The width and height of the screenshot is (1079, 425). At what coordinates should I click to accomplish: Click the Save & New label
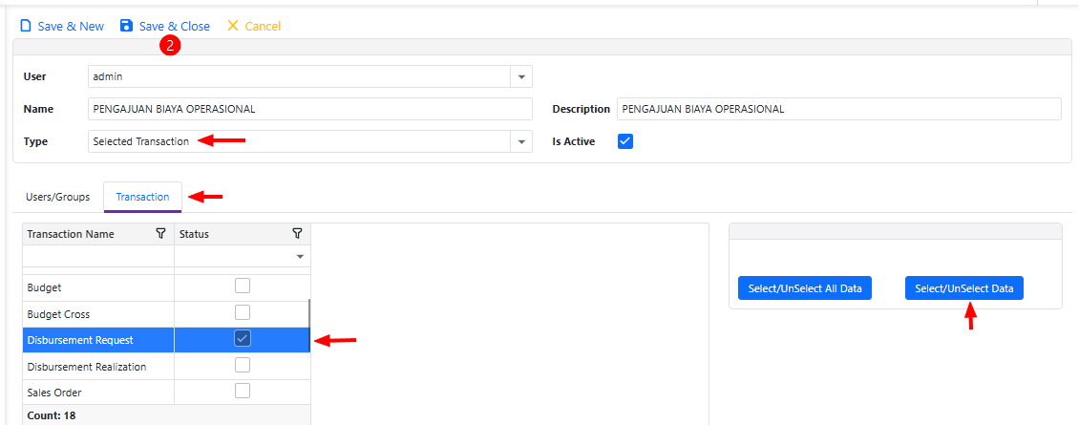point(71,26)
